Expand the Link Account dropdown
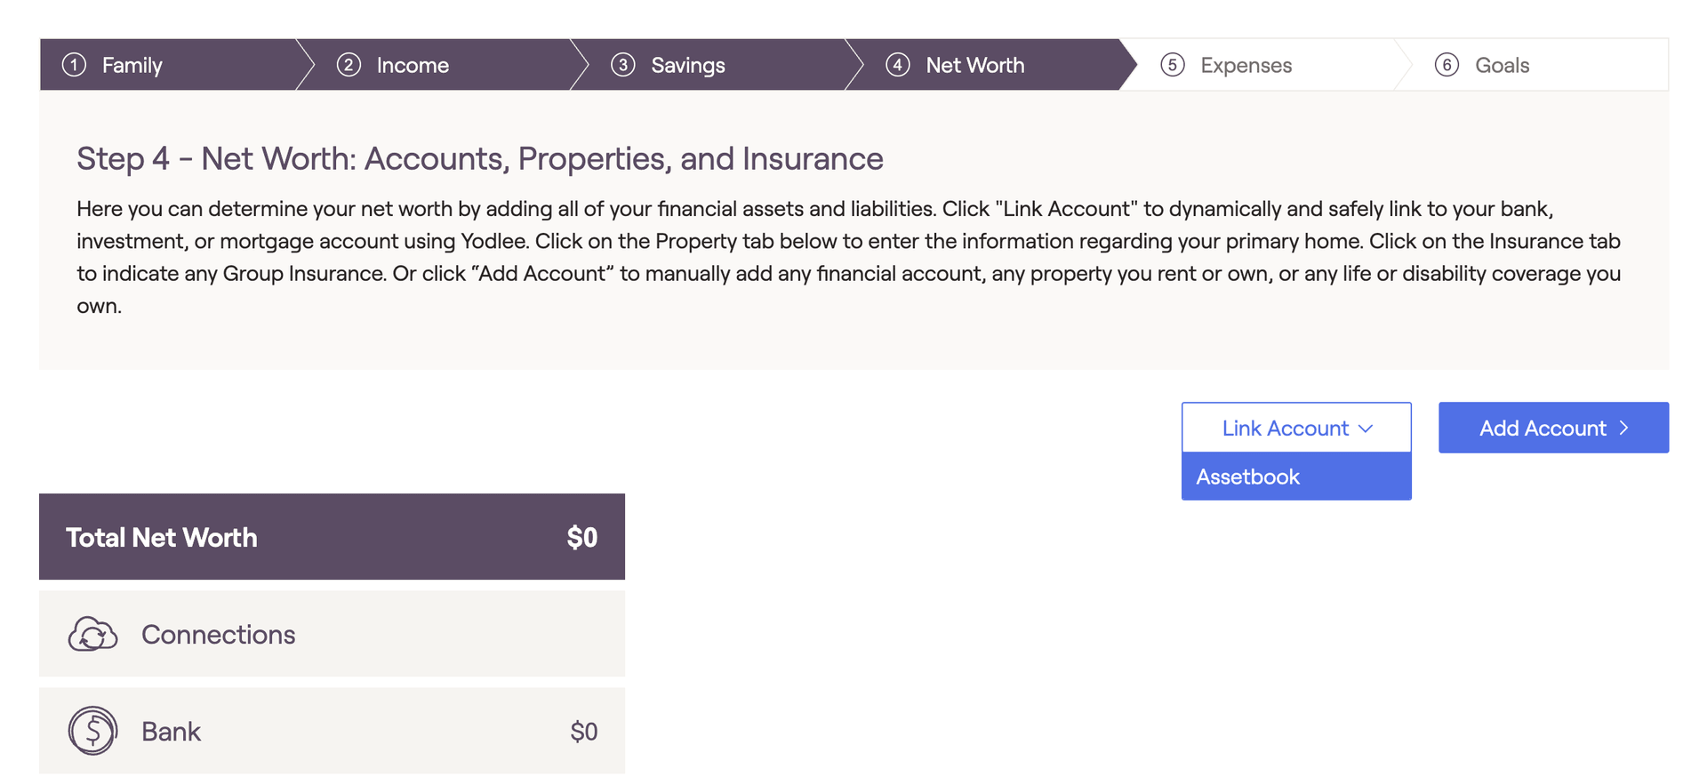Screen dimensions: 1707x777 (x=1296, y=428)
